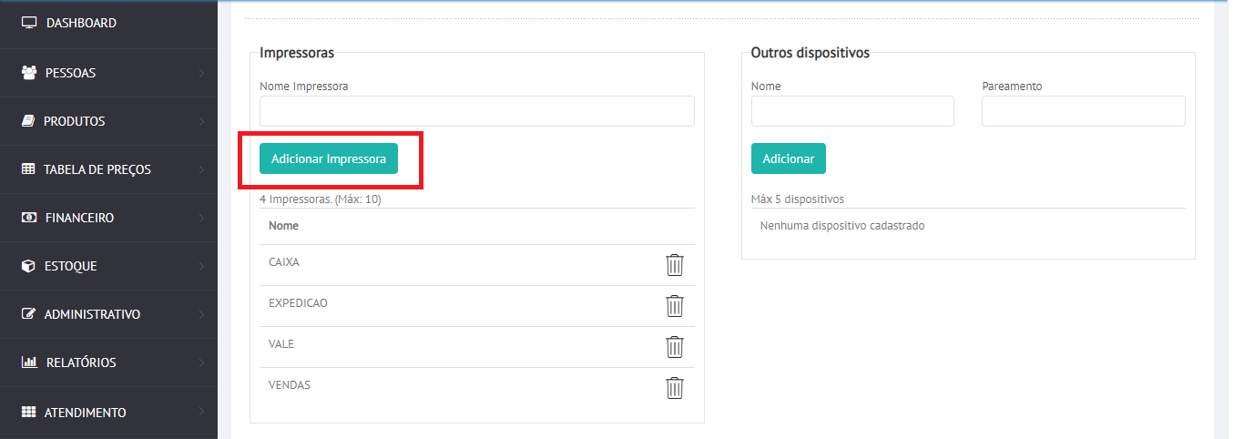The image size is (1244, 439).
Task: Click the Pessoas people icon
Action: (x=28, y=73)
